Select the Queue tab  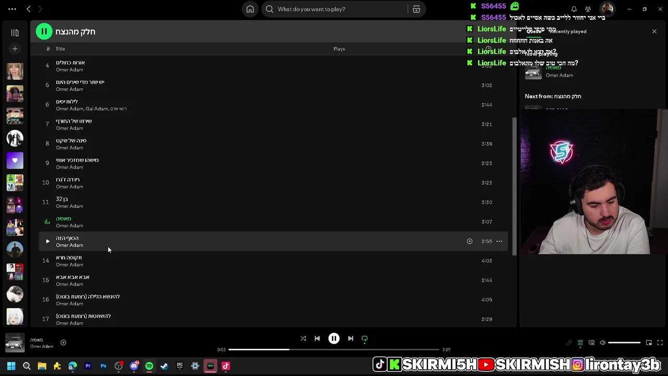coord(534,31)
